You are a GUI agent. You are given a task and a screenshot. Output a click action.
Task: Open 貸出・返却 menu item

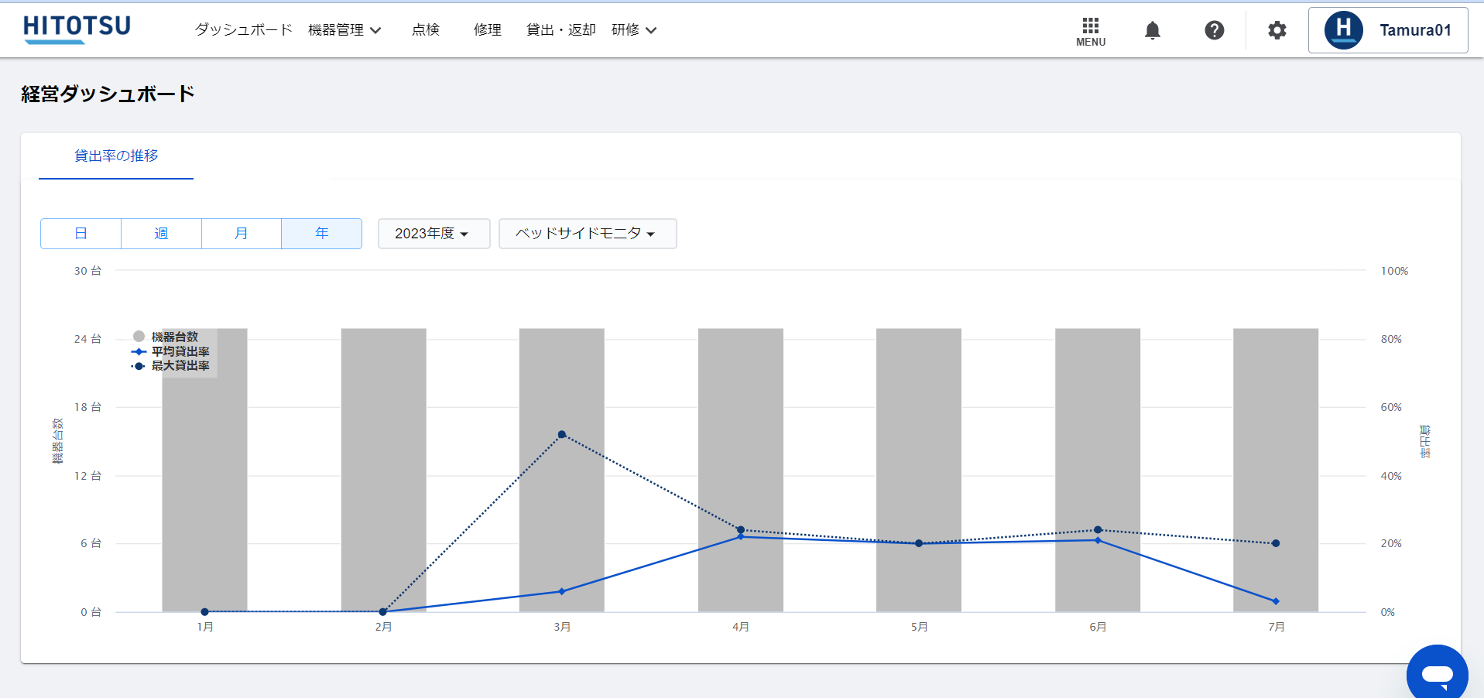[560, 29]
